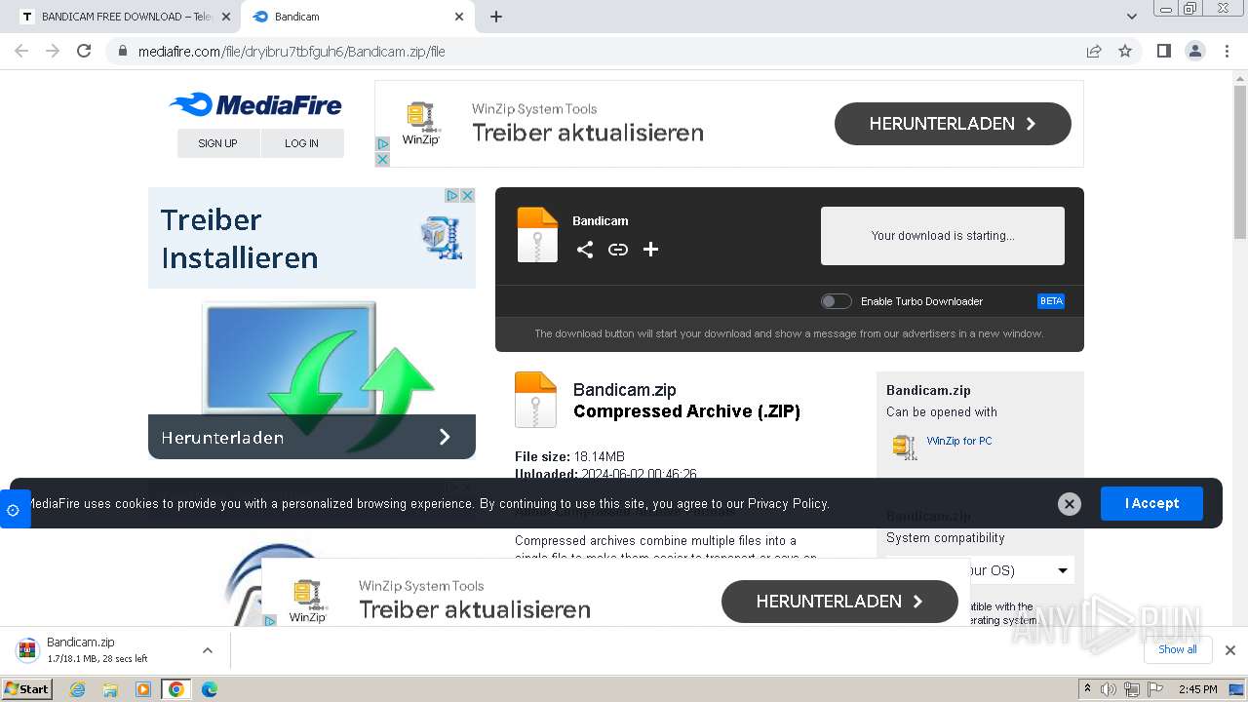Click the orange Bandicam zip file icon
This screenshot has height=702, width=1248.
tap(537, 235)
